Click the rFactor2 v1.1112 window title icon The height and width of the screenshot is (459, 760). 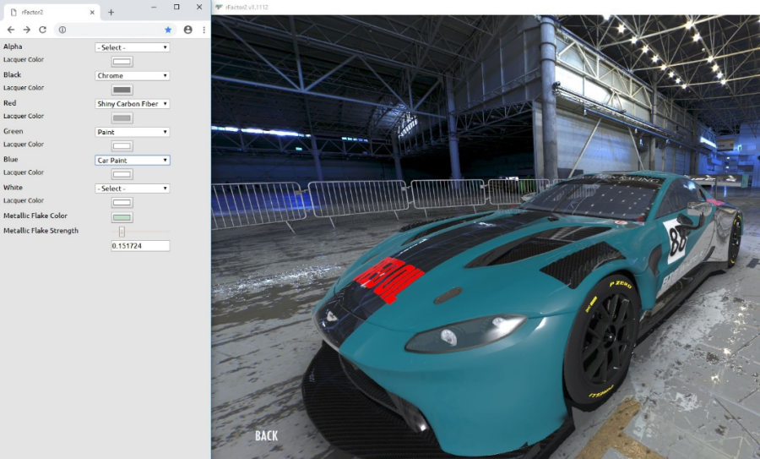pos(219,8)
